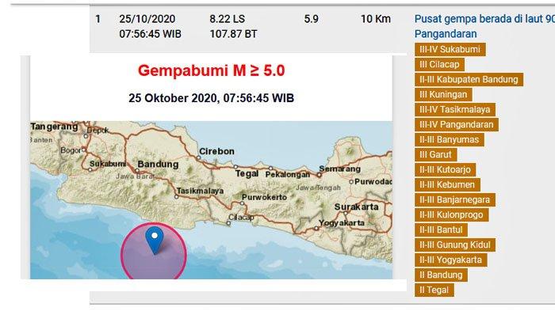Click the 'II-III Kabupaten Bandung' tag
555x311 pixels.
469,79
